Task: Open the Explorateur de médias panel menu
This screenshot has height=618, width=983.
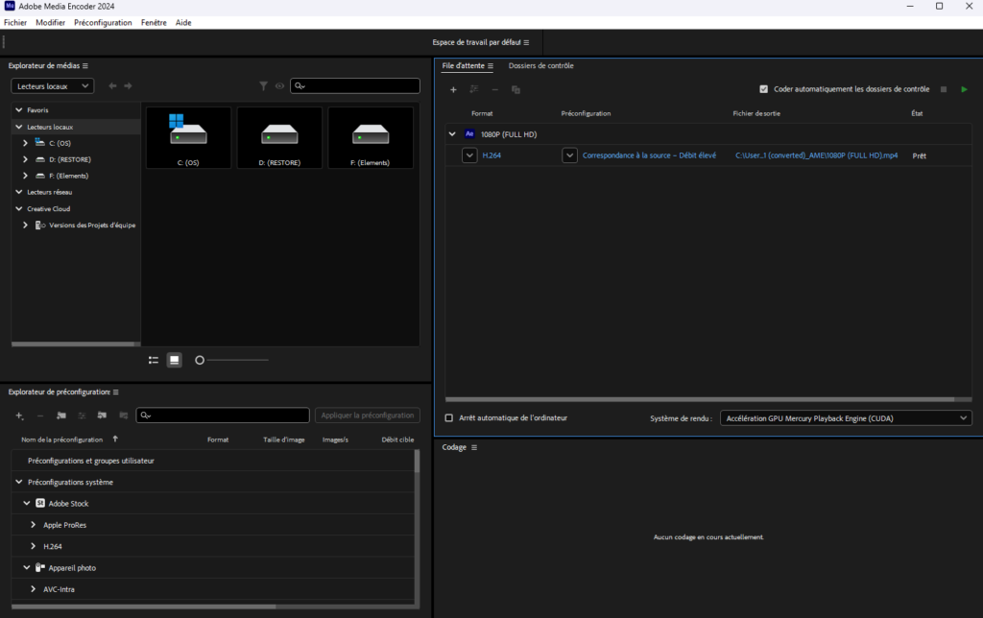Action: pyautogui.click(x=85, y=66)
